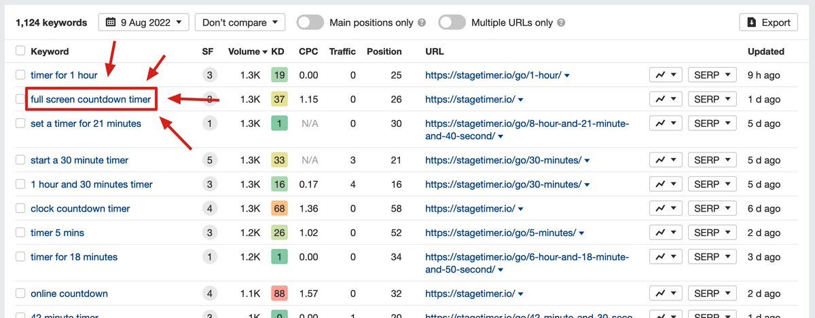Open trend chart for 'timer for 1 hour'

[x=664, y=75]
